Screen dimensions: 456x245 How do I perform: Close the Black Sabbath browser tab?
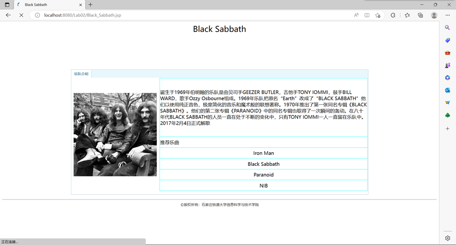pos(80,5)
